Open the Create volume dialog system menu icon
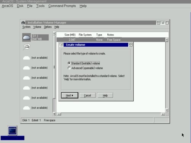 pyautogui.click(x=62, y=45)
